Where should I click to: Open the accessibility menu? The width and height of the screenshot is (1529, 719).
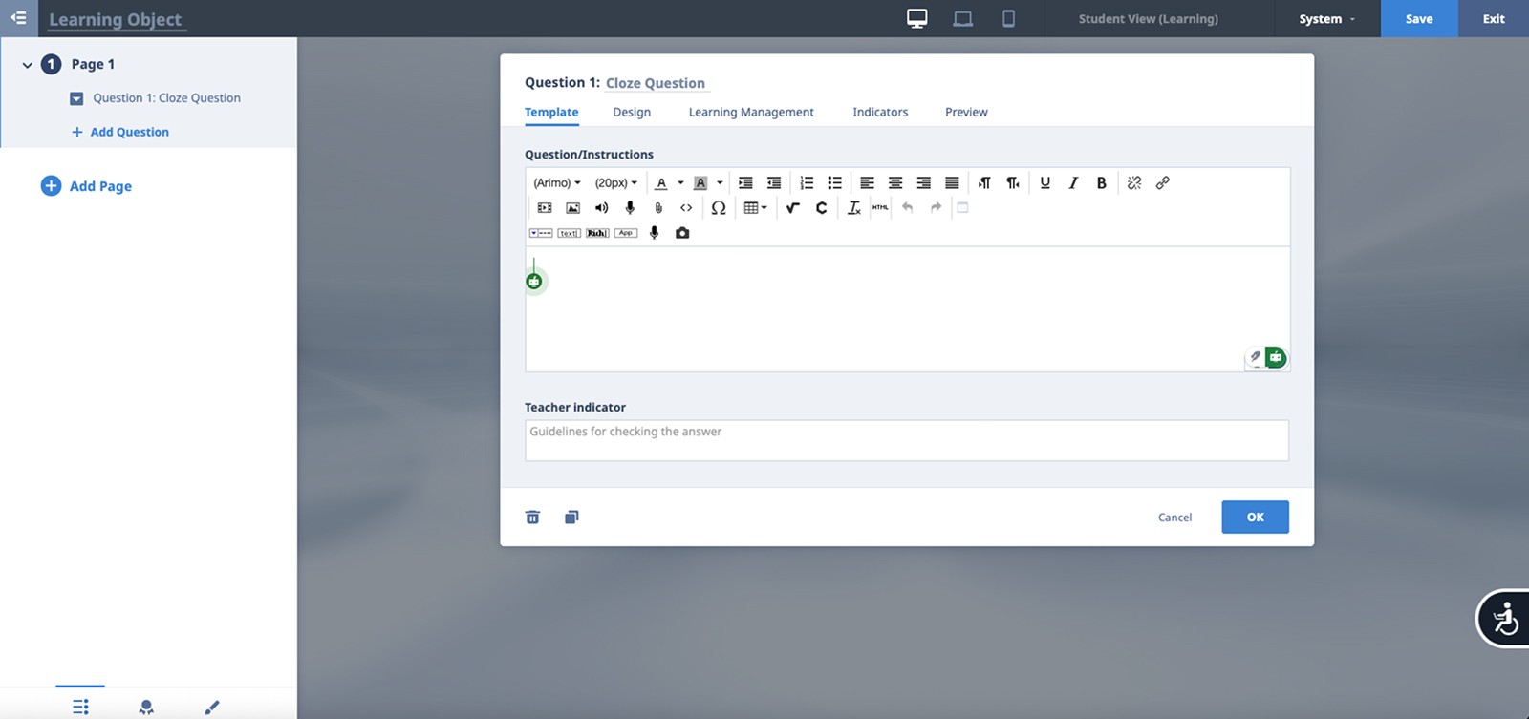(1505, 618)
